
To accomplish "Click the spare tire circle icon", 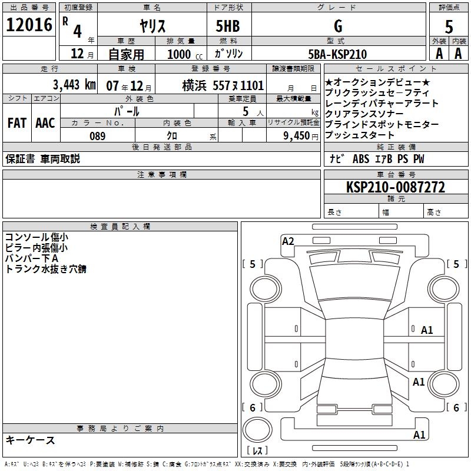I will pos(257,429).
